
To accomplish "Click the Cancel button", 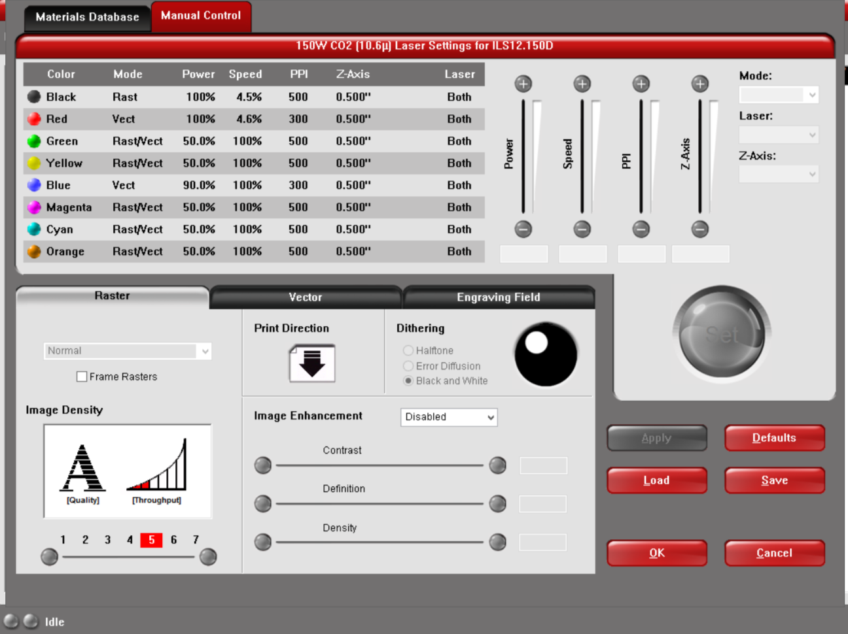I will [x=775, y=553].
